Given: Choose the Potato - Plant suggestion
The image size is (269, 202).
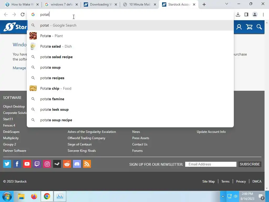Looking at the screenshot, I should tap(130, 36).
